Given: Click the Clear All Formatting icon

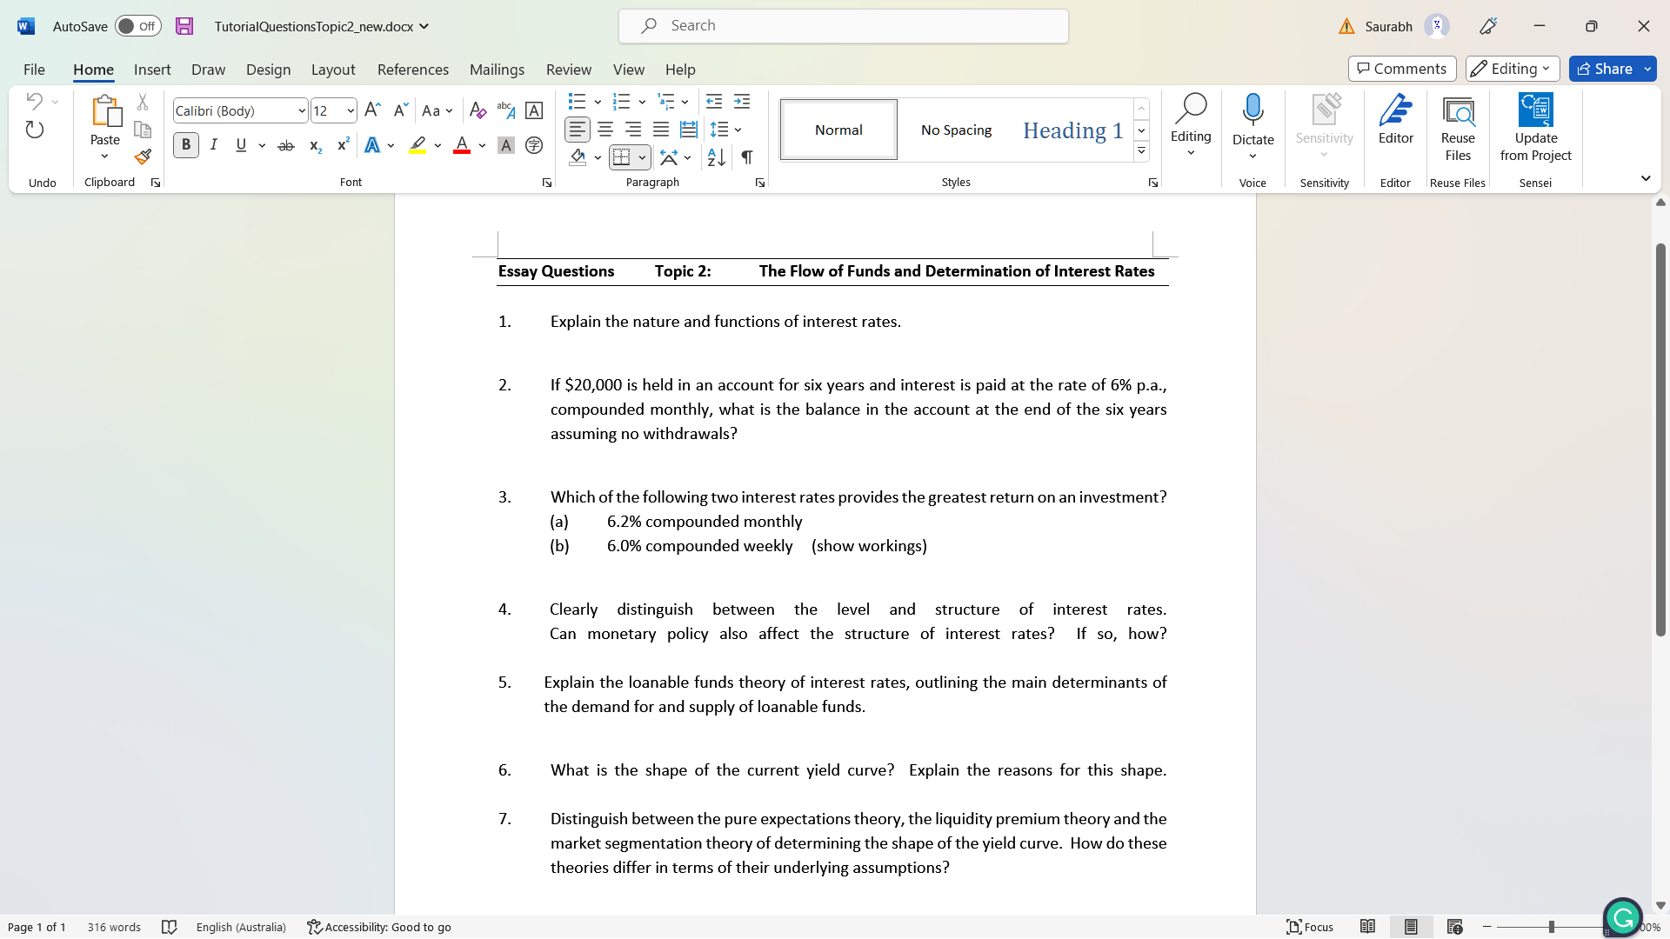Looking at the screenshot, I should [x=478, y=110].
